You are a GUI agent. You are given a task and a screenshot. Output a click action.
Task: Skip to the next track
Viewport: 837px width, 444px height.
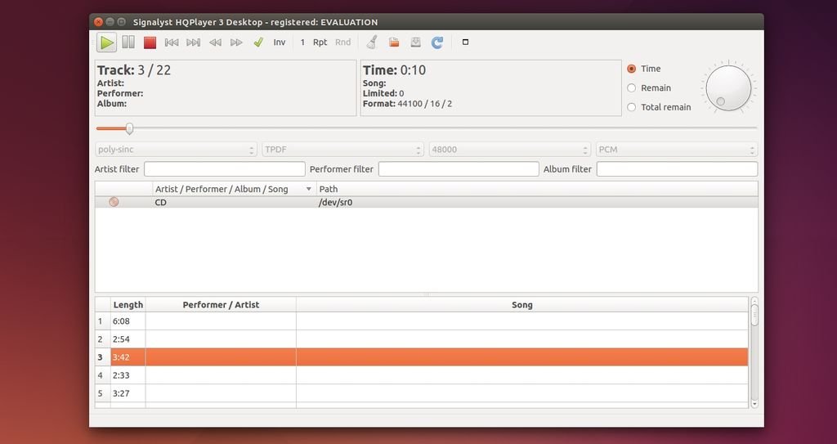[193, 43]
